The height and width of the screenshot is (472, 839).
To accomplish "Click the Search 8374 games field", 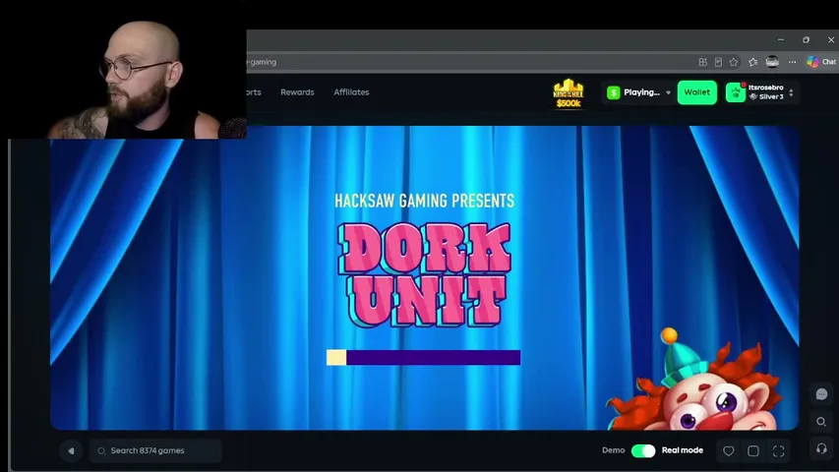I will 155,450.
